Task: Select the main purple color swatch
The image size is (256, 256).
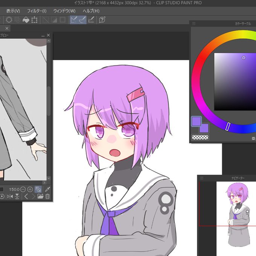Action: [x=196, y=121]
